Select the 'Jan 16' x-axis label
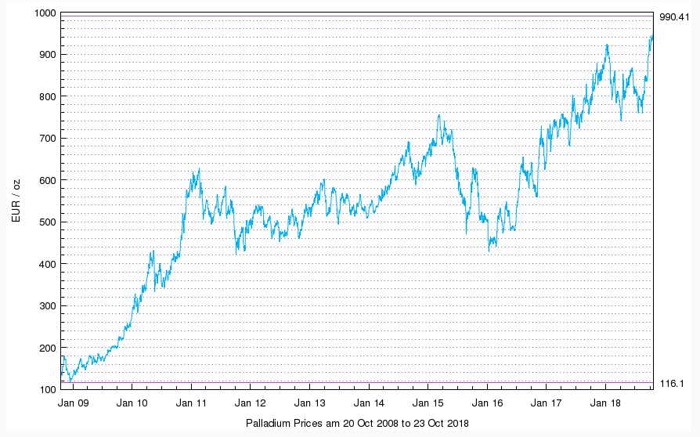This screenshot has height=437, width=700. click(x=487, y=404)
